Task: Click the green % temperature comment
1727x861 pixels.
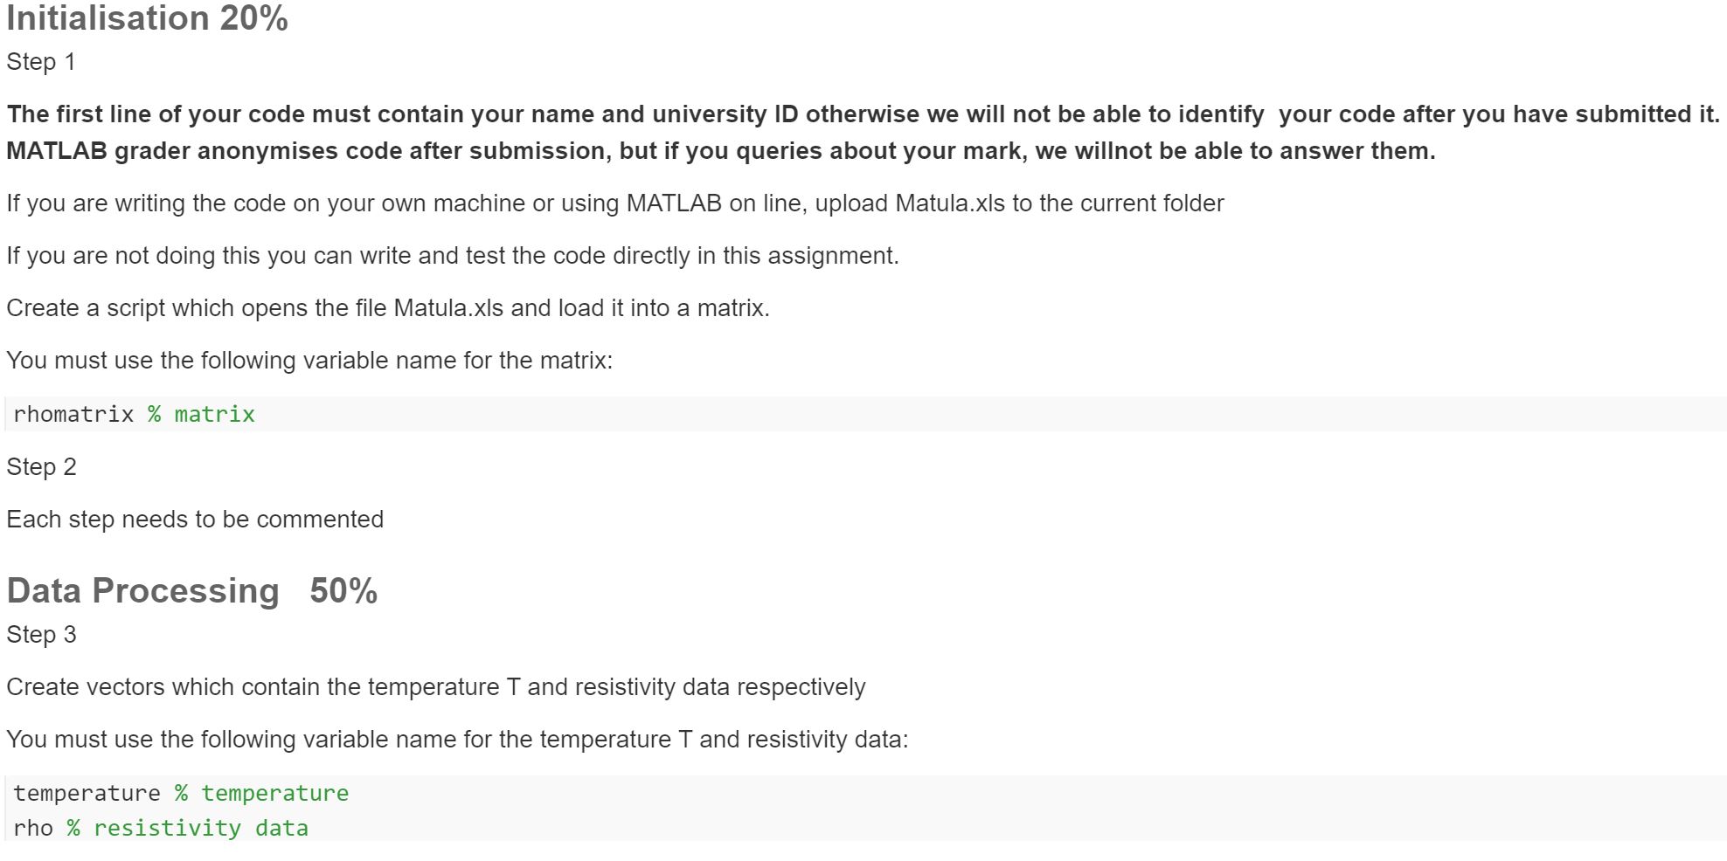Action: [x=261, y=793]
